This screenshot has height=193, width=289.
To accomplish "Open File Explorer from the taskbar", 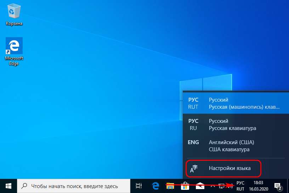I will (170, 186).
